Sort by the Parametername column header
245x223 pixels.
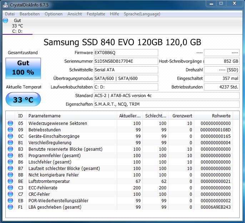click(71, 116)
